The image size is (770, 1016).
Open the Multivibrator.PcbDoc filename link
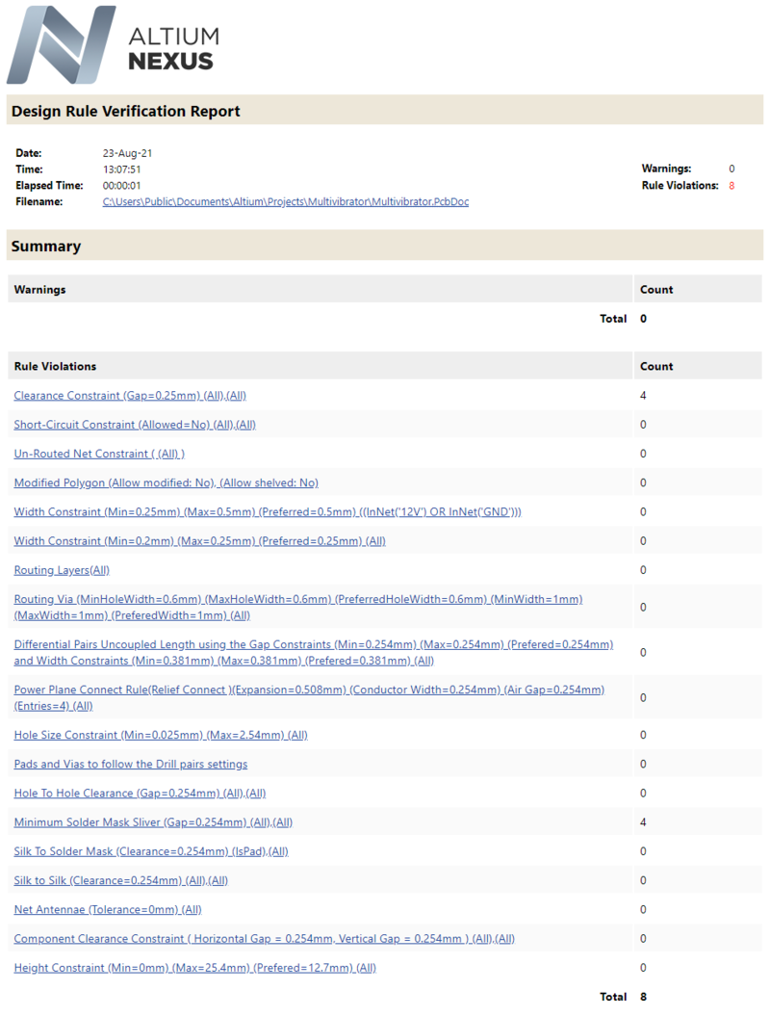pyautogui.click(x=286, y=201)
